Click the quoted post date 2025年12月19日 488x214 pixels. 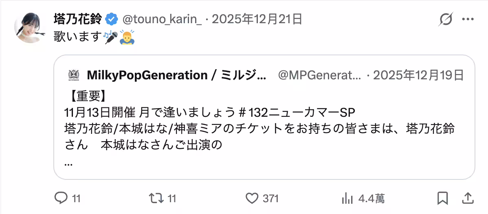click(x=419, y=75)
